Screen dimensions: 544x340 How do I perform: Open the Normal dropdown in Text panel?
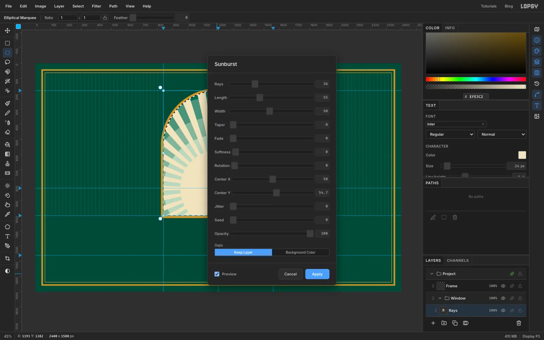click(x=502, y=134)
